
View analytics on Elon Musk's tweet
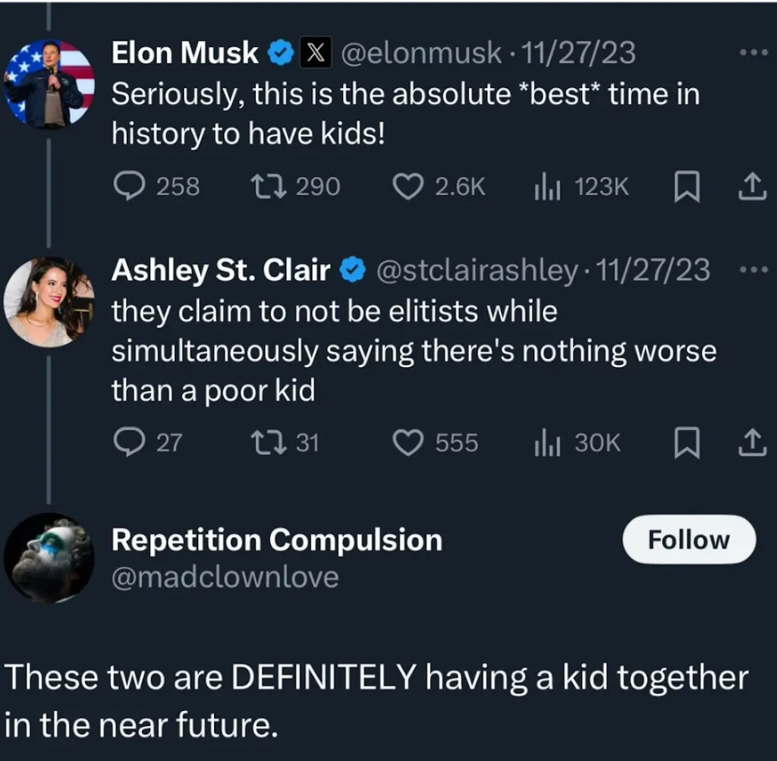(x=546, y=186)
